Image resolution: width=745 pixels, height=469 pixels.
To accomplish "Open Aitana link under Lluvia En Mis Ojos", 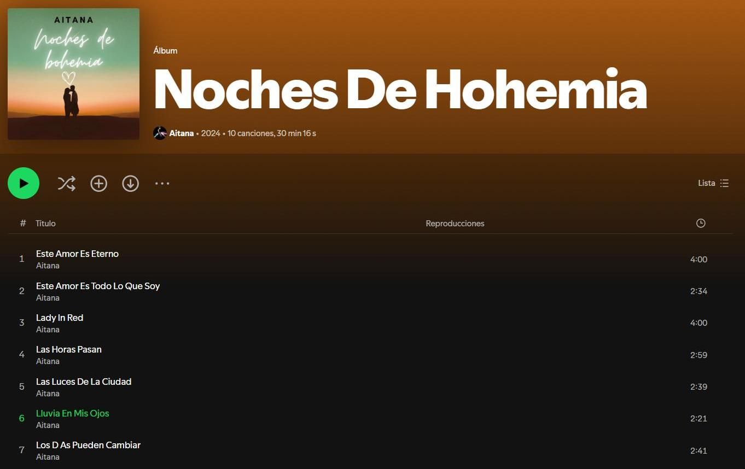I will 48,425.
